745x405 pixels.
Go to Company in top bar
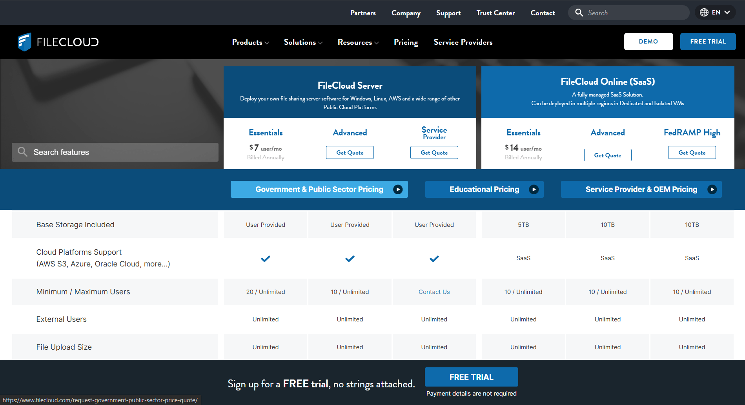point(406,13)
